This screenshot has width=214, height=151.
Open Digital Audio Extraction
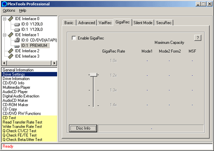29,96
